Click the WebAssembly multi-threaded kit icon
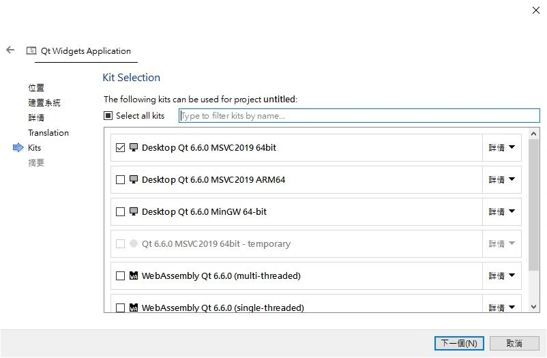547x358 pixels. pos(134,276)
